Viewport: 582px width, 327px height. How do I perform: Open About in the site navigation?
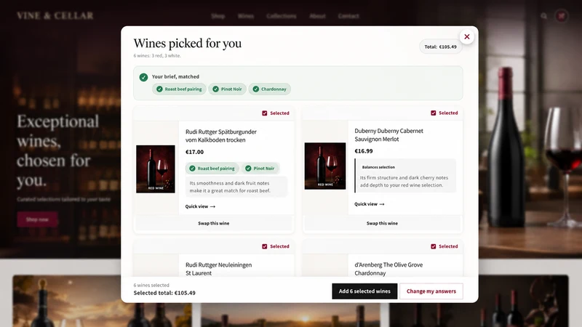tap(317, 16)
